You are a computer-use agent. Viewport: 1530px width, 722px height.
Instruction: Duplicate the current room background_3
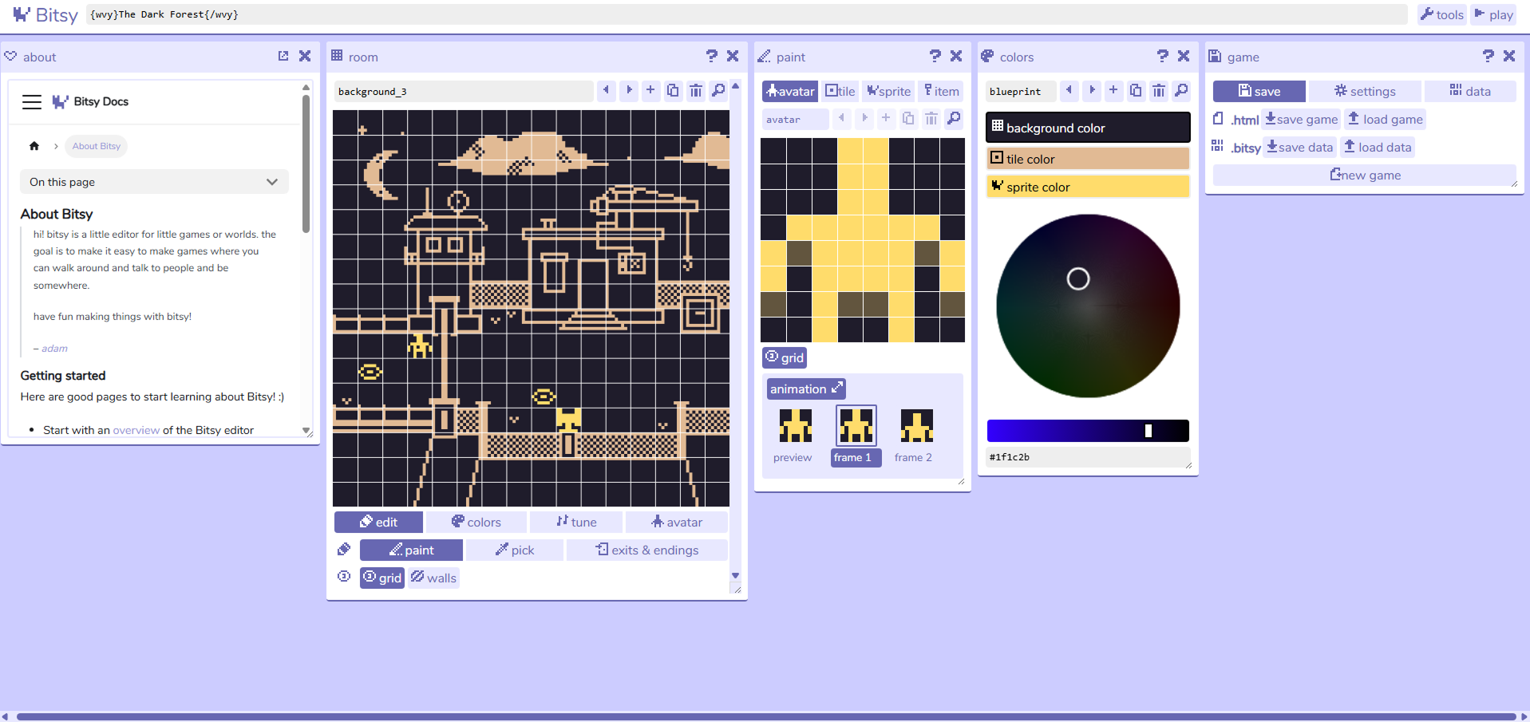point(673,90)
